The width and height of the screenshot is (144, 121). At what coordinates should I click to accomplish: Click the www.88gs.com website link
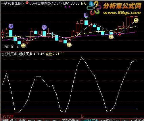[x=122, y=13]
